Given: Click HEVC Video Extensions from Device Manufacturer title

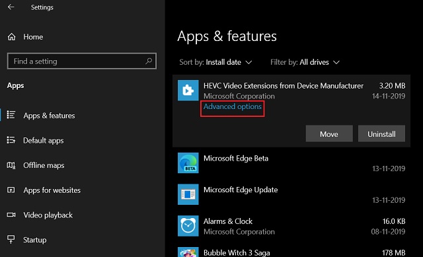Looking at the screenshot, I should tap(284, 86).
